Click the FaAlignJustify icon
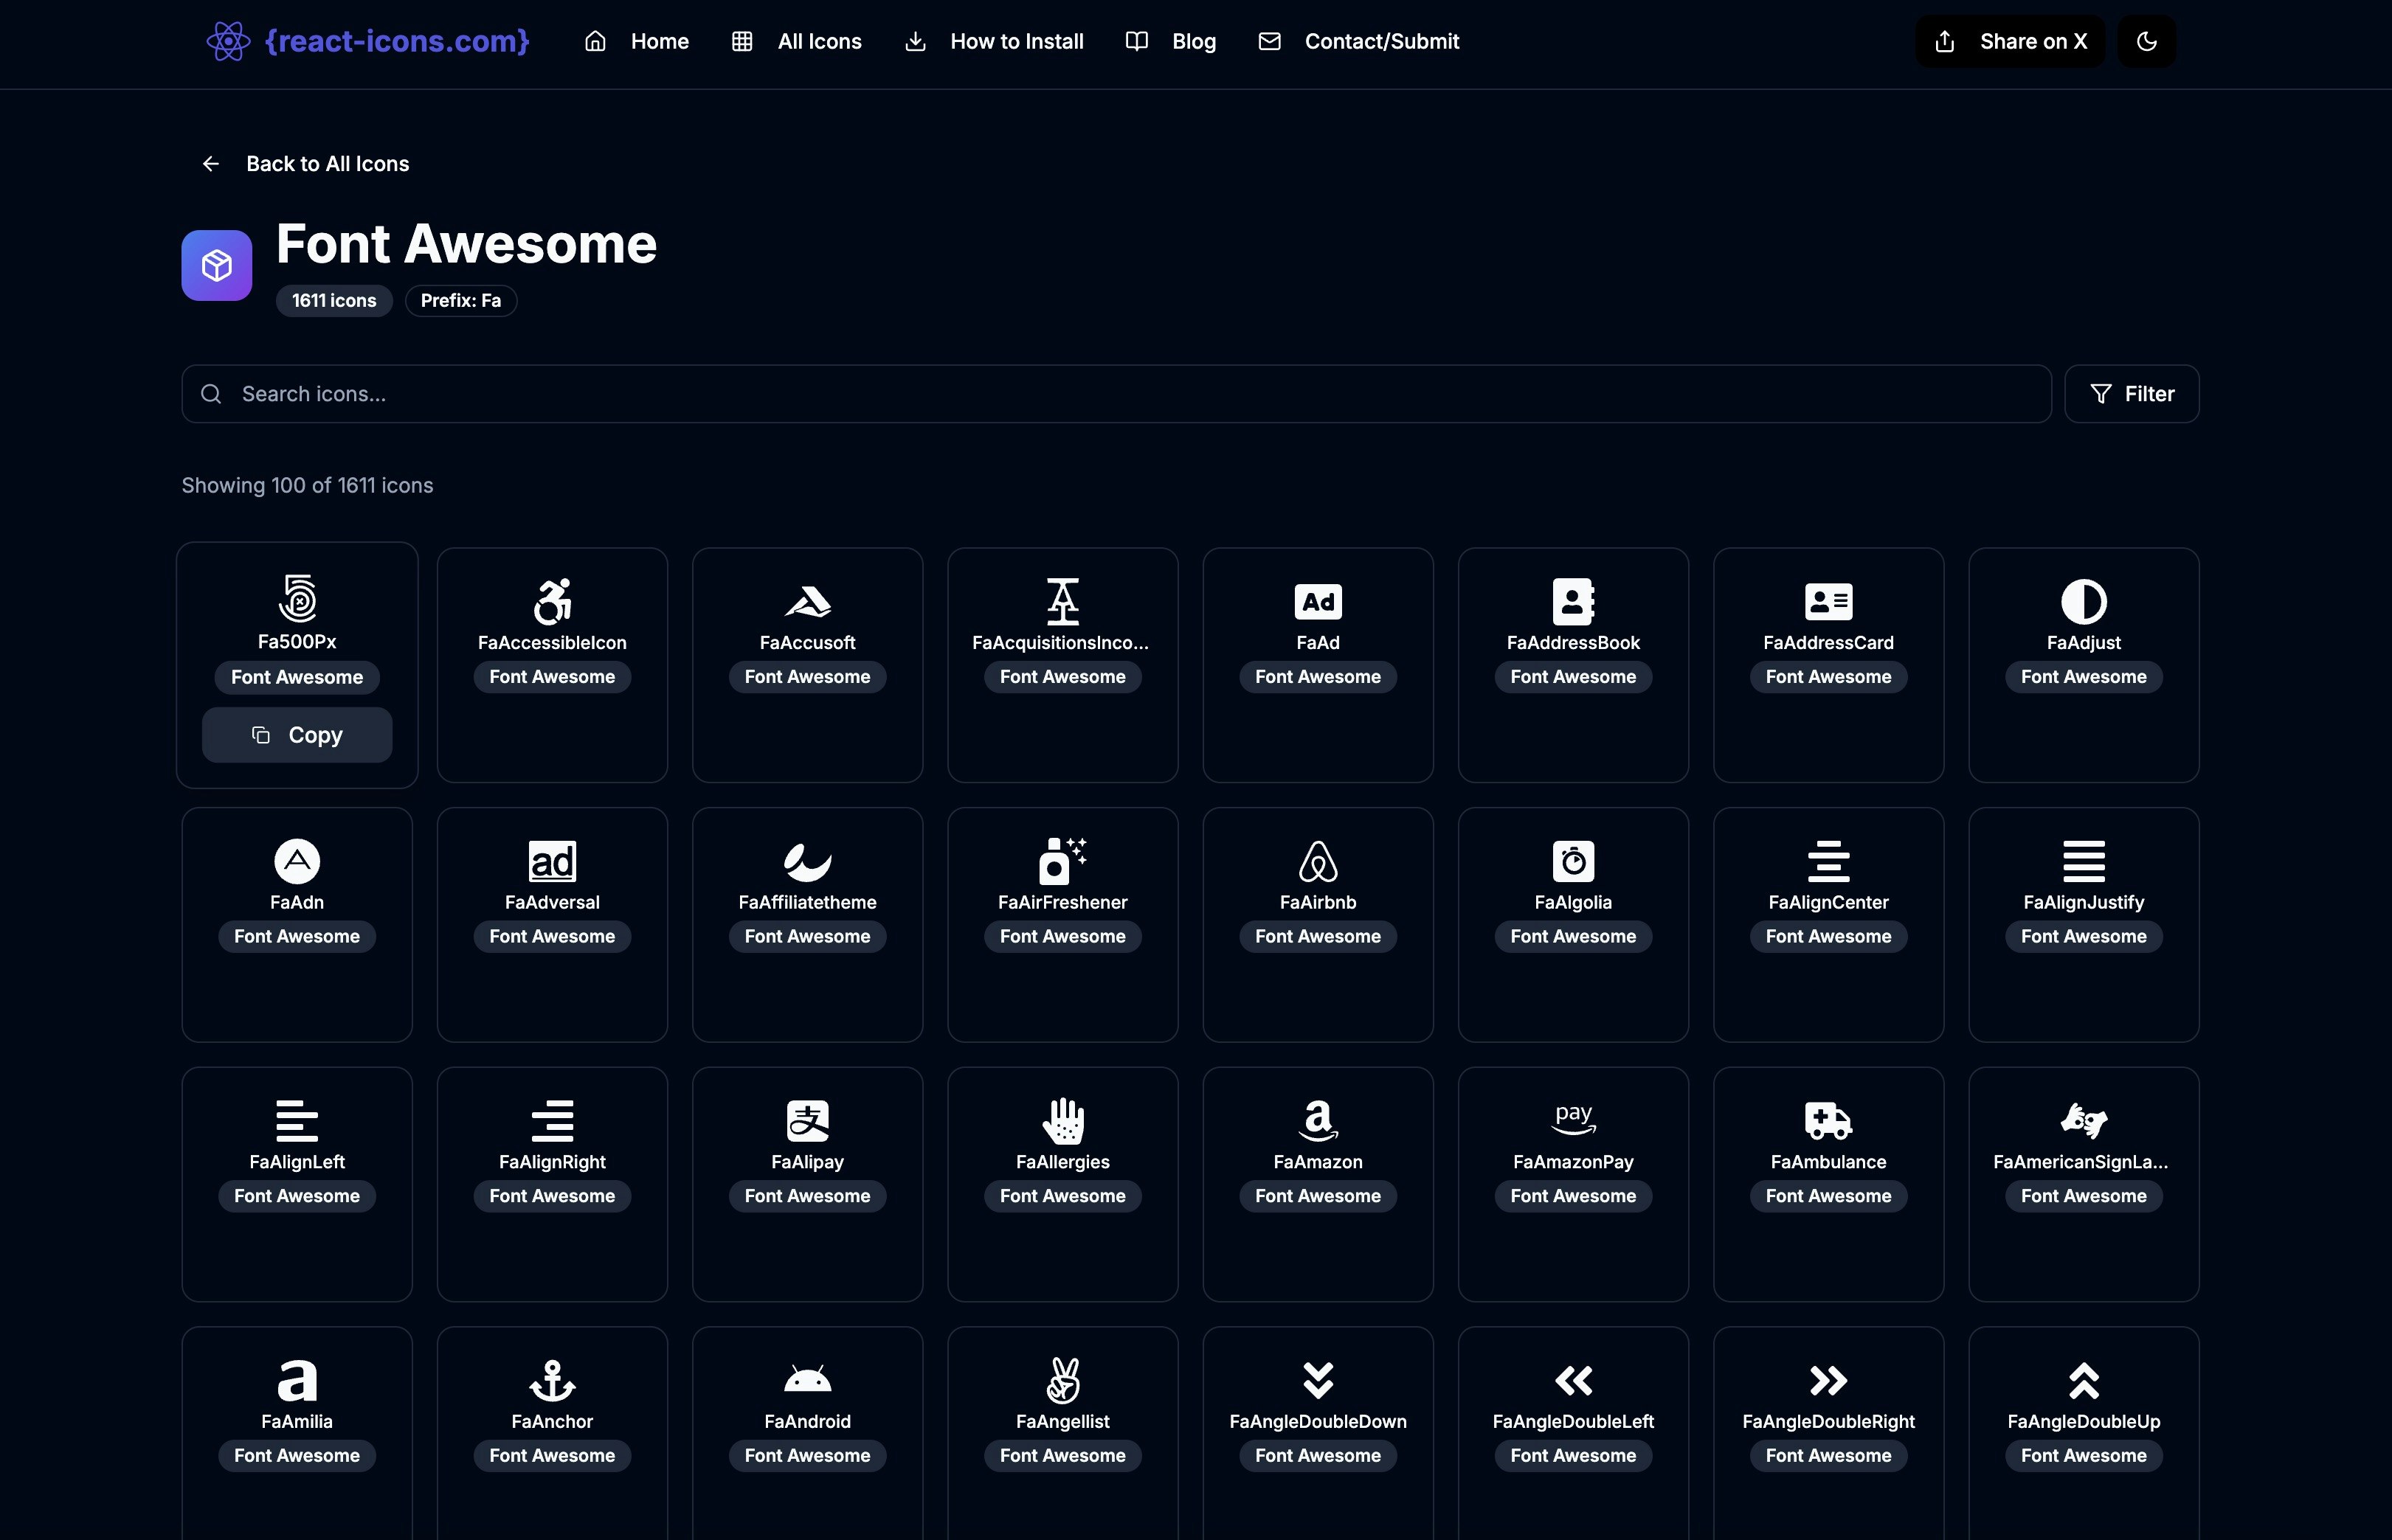Screen dimensions: 2392x1540 [2083, 861]
